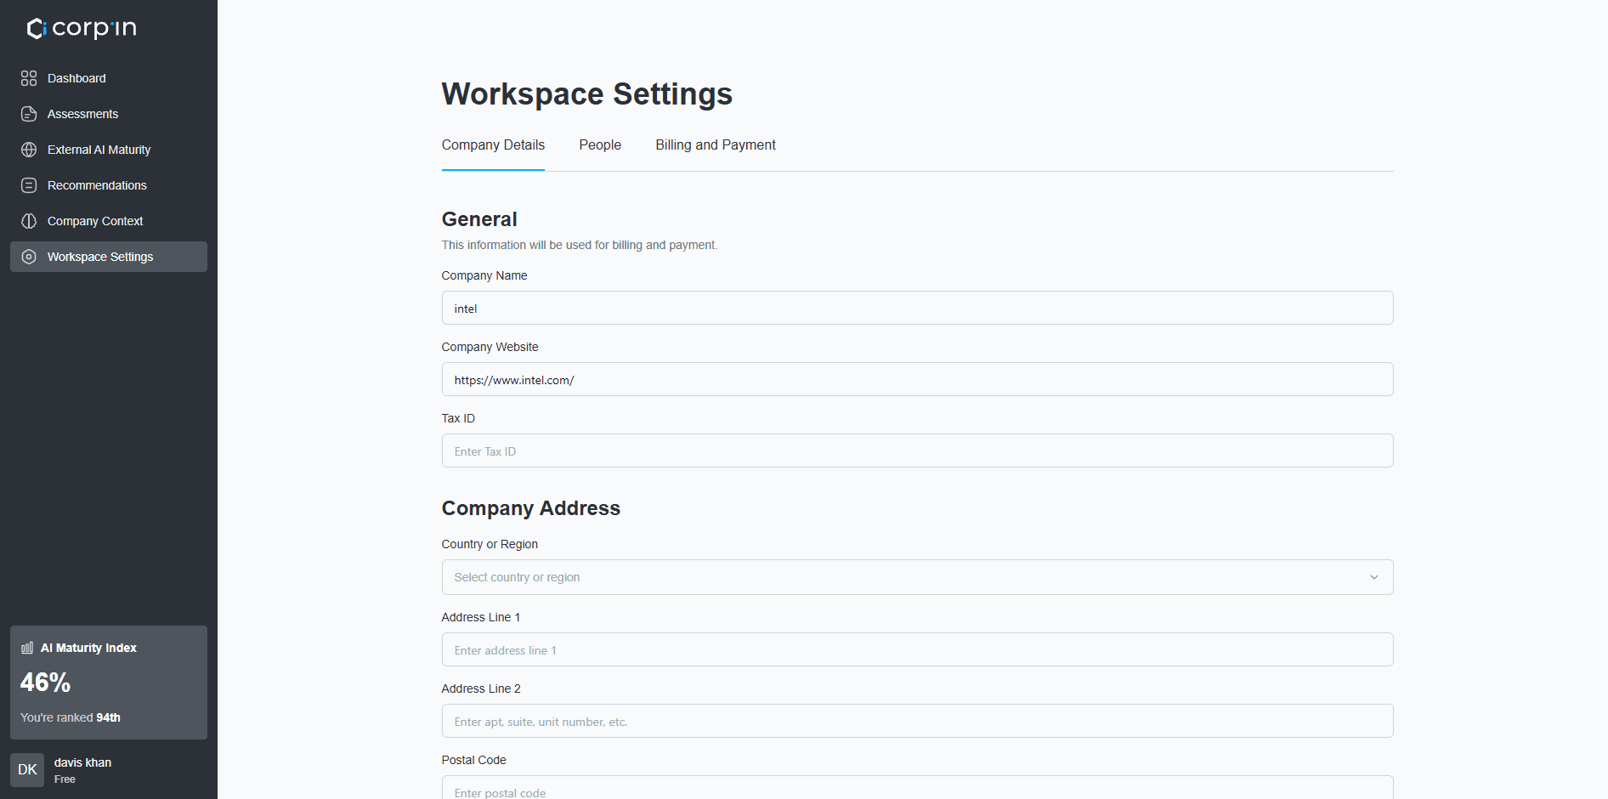
Task: Open the Select country or region dropdown
Action: (917, 577)
